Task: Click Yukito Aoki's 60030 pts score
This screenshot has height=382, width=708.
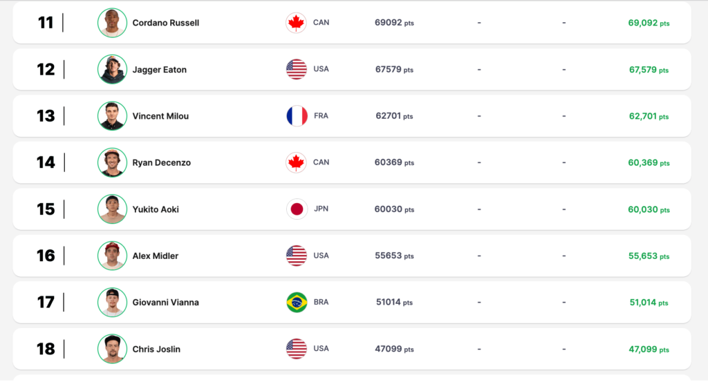Action: [x=394, y=209]
